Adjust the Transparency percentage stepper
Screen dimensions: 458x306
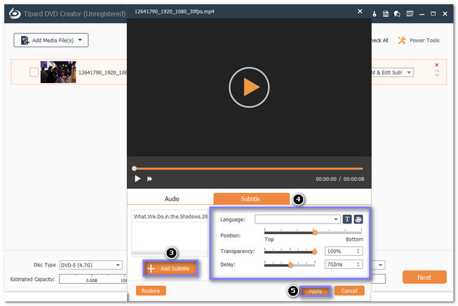pos(358,251)
